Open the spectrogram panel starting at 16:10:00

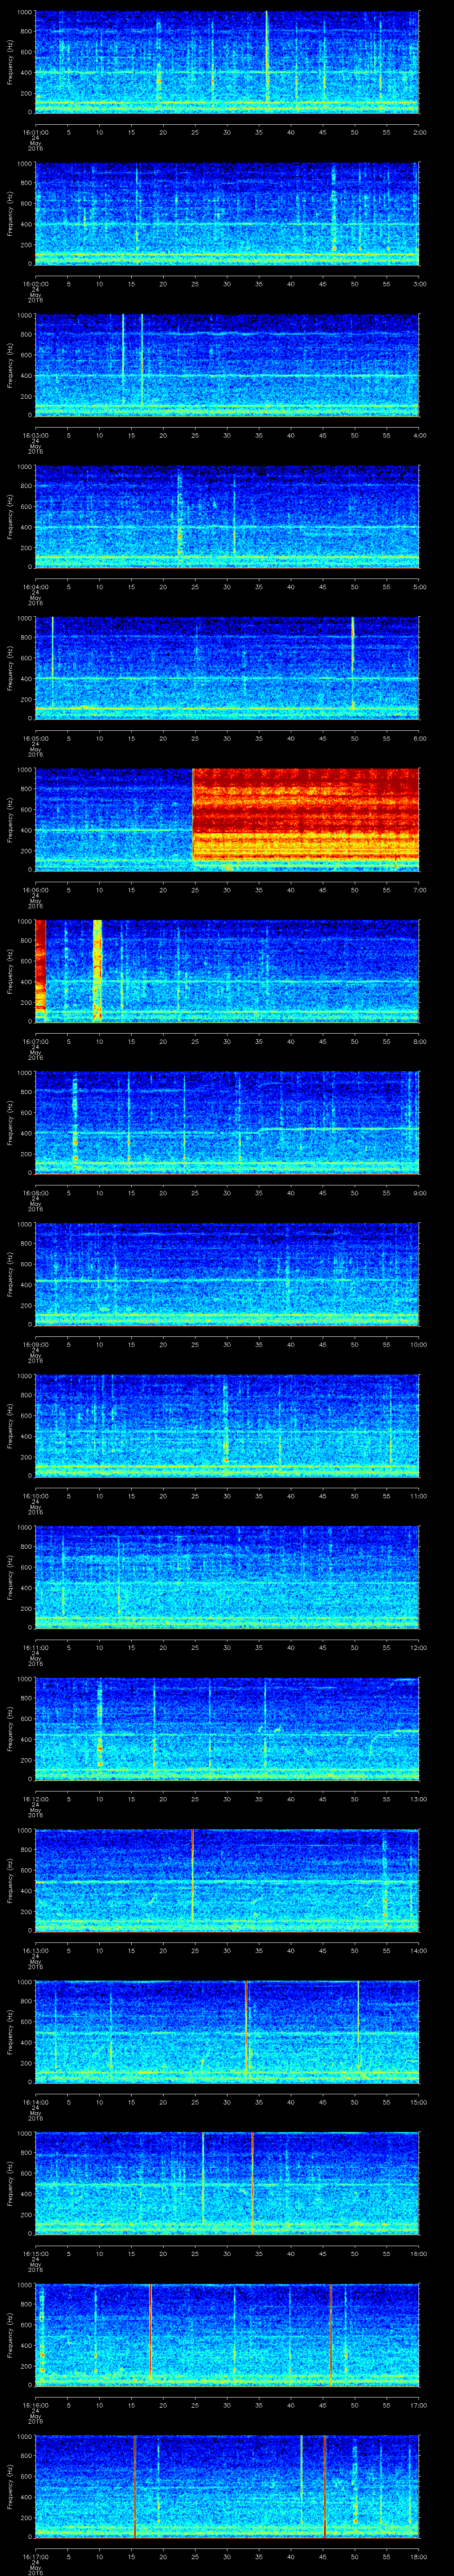coord(227,1426)
